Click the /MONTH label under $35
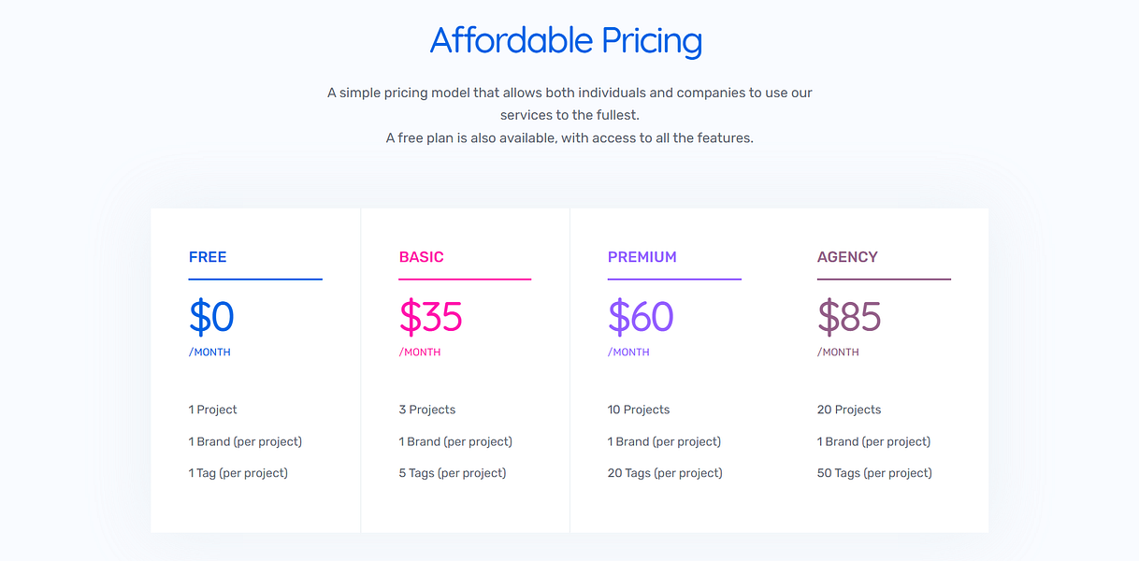 coord(419,352)
